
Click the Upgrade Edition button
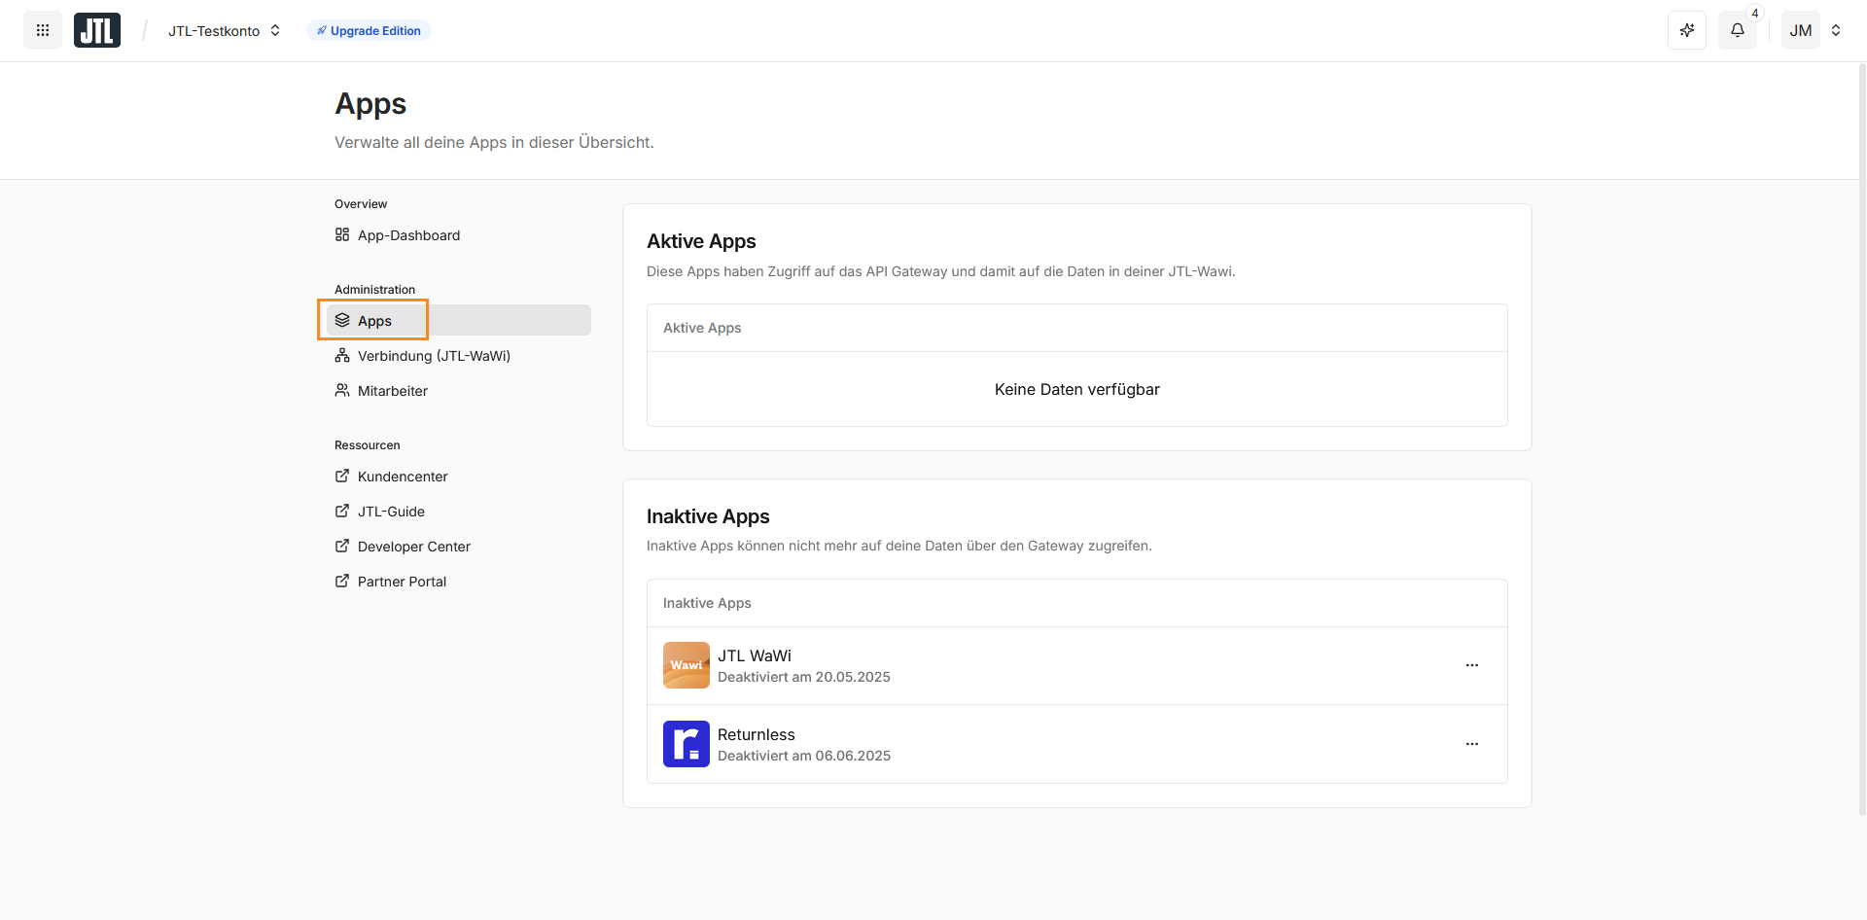tap(370, 30)
